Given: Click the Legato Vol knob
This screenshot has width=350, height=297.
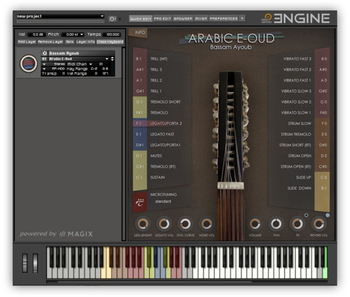Looking at the screenshot, I should [x=164, y=224].
